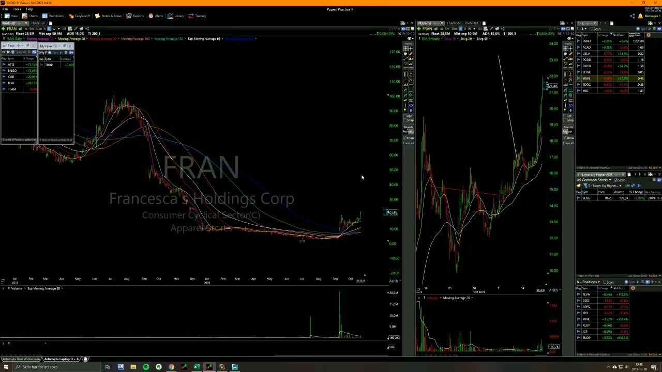
Task: Toggle the Scan checkbox in the 1 - L watchlist
Action: pyautogui.click(x=591, y=29)
